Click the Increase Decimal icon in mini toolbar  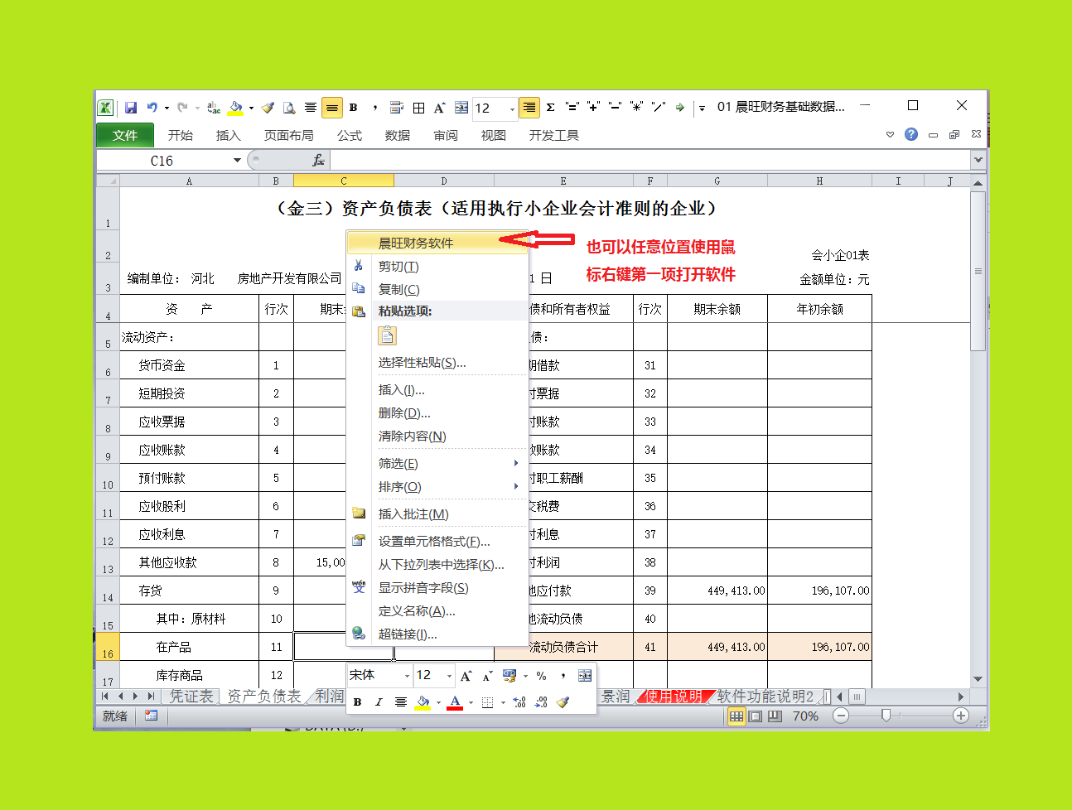[x=519, y=702]
